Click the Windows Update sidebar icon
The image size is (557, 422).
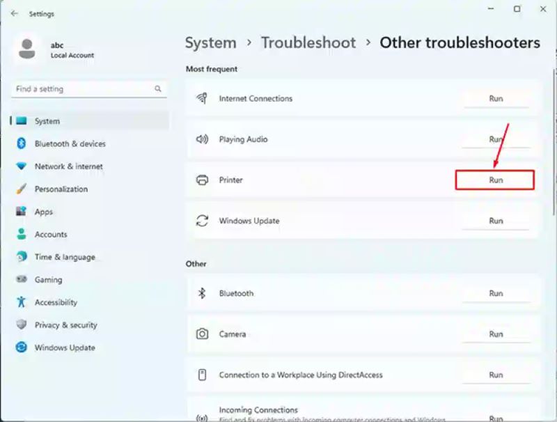click(x=22, y=347)
